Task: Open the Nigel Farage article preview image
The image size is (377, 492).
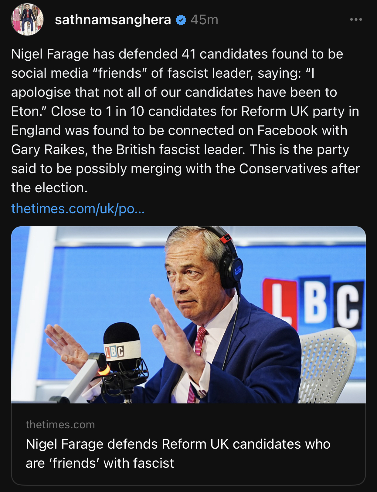Action: click(x=188, y=315)
